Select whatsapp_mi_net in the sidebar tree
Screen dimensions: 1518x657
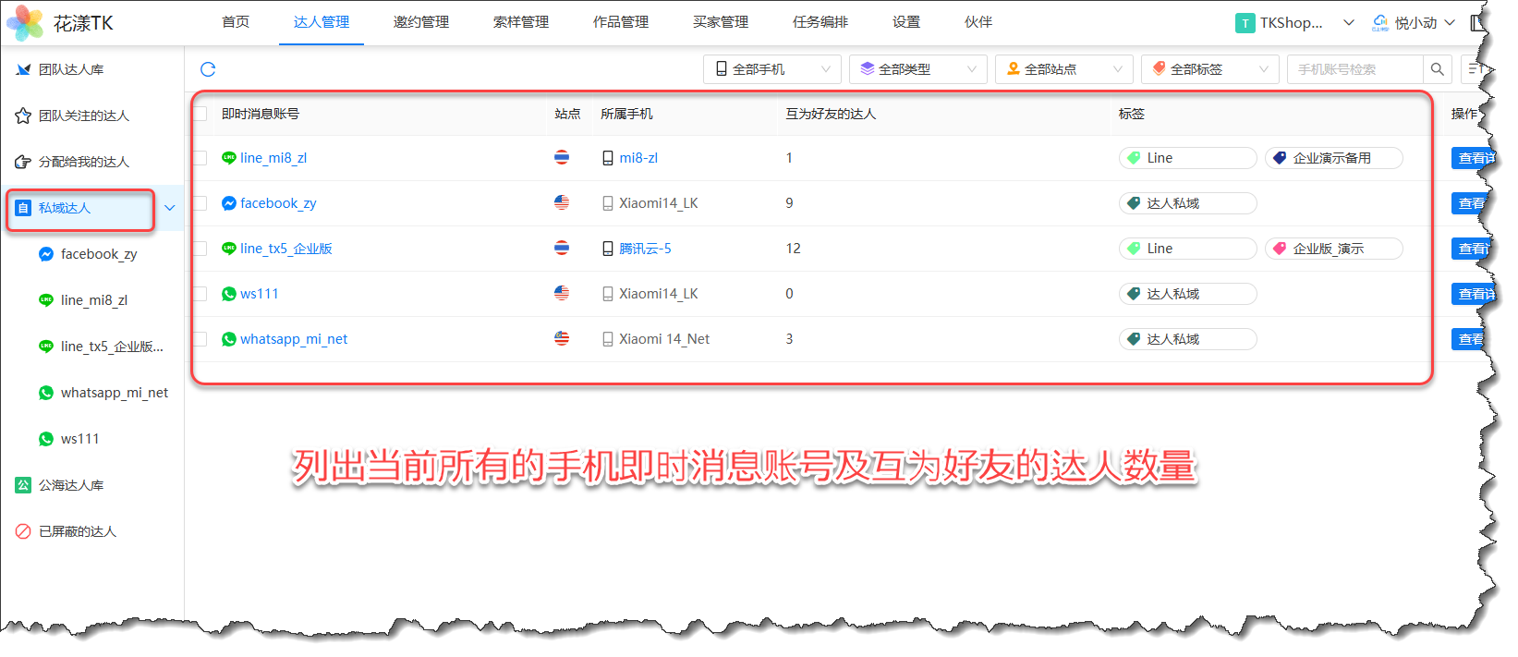click(114, 393)
